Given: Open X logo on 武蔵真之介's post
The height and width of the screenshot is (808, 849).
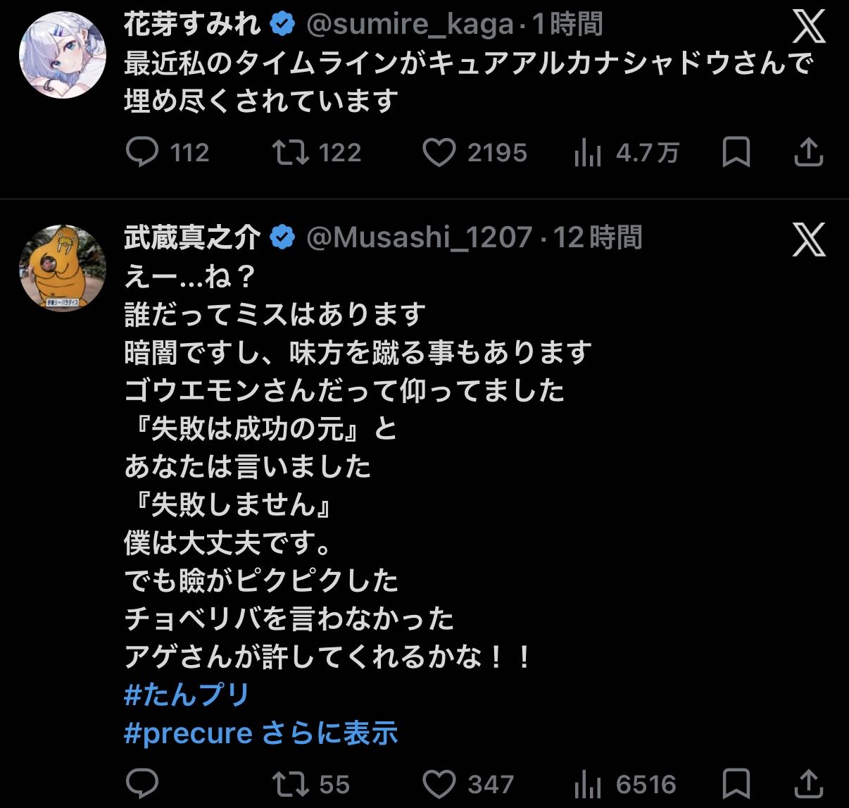Looking at the screenshot, I should click(x=809, y=240).
